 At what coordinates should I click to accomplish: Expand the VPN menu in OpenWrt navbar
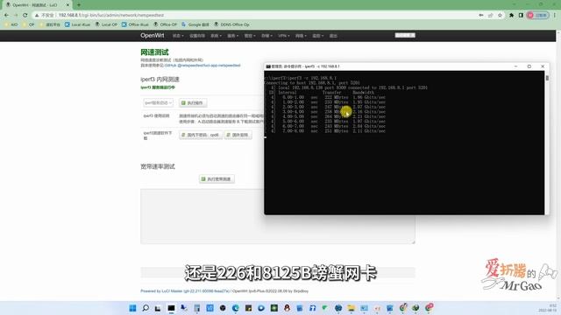(284, 36)
